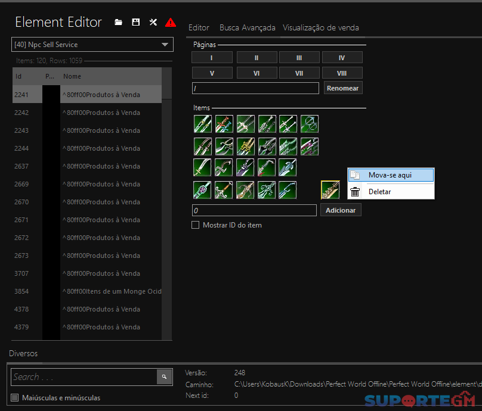The image size is (482, 411).
Task: Select the light blue broadsword item
Action: [288, 167]
